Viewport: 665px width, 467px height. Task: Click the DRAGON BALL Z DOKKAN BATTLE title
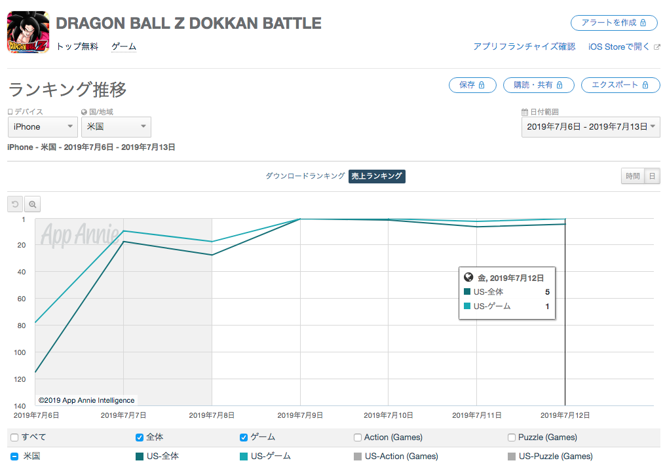pos(189,24)
